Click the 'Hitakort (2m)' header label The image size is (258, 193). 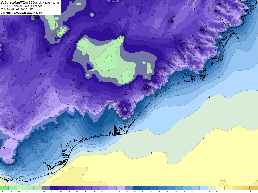click(51, 3)
